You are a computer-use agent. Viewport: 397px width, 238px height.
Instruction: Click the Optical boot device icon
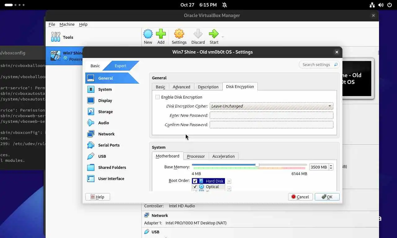tap(202, 187)
